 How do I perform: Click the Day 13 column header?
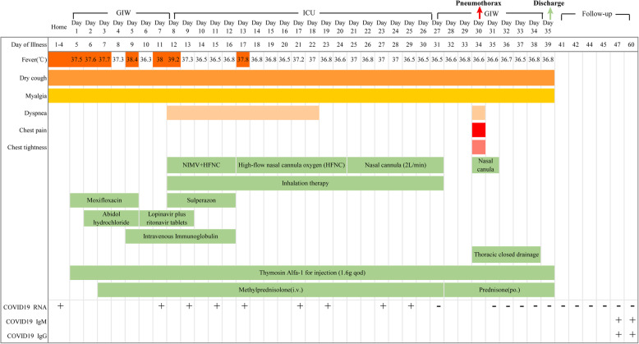(x=243, y=27)
